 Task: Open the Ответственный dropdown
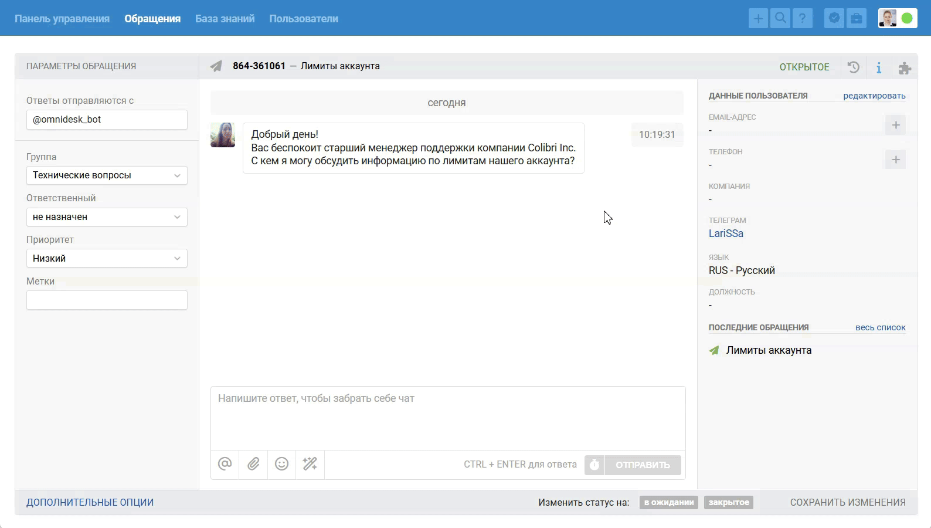coord(107,217)
